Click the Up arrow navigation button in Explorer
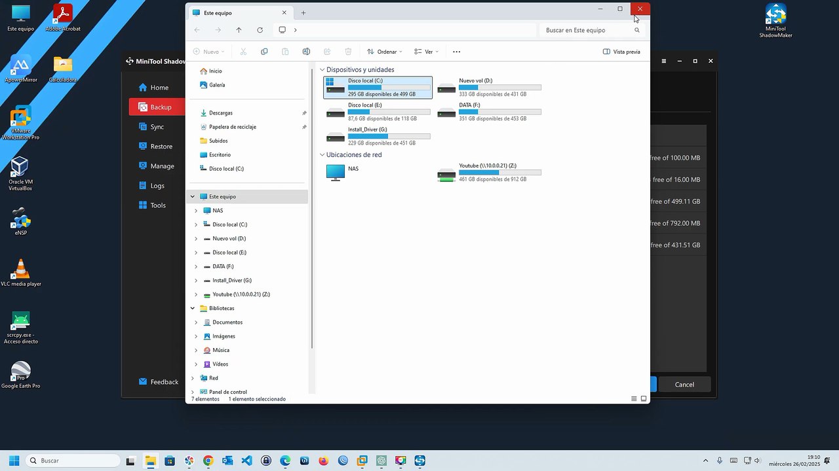The width and height of the screenshot is (839, 471). pos(239,30)
